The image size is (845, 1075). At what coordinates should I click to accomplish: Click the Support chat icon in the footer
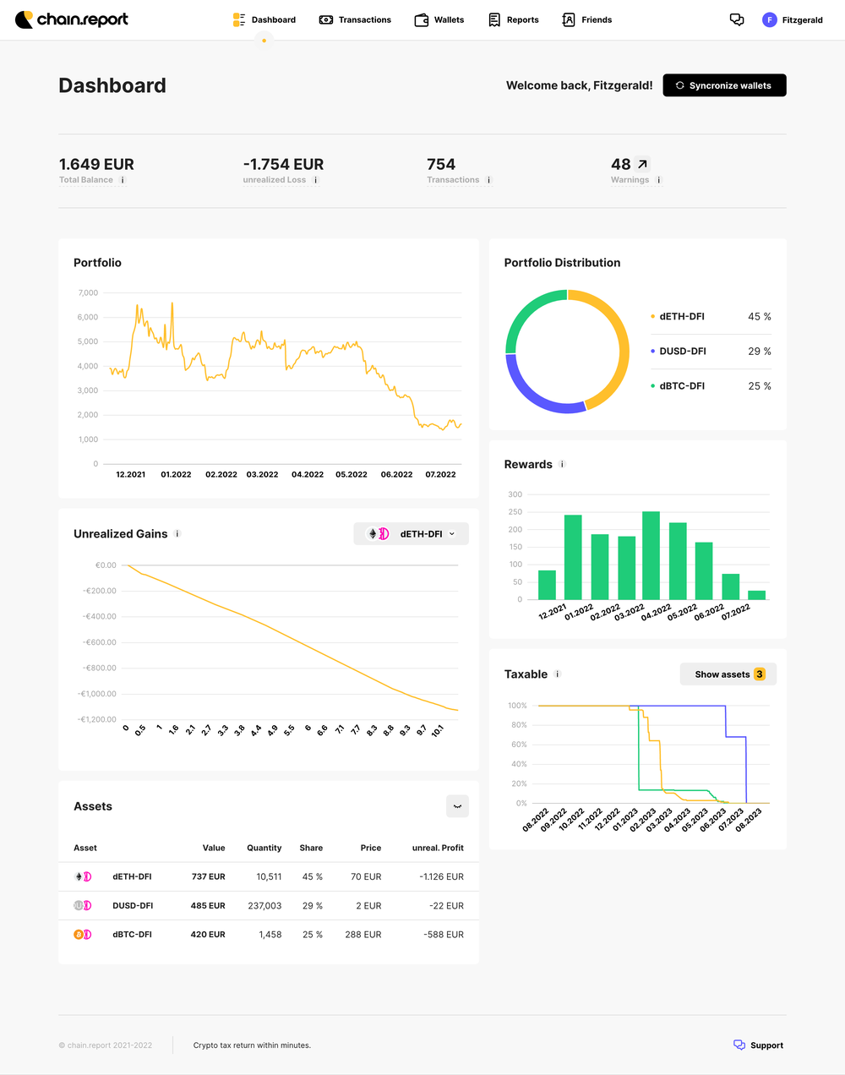pos(739,1045)
